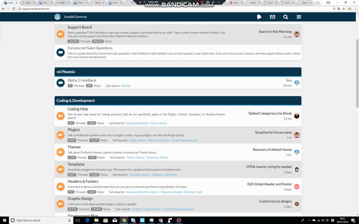Open avatar beside Custom forum designs
The image size is (359, 224).
(x=297, y=204)
